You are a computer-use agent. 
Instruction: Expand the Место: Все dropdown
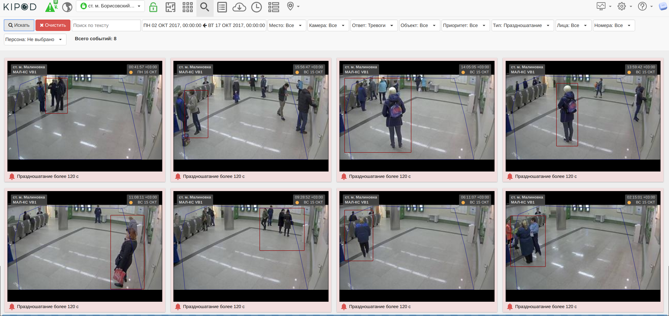pyautogui.click(x=287, y=25)
